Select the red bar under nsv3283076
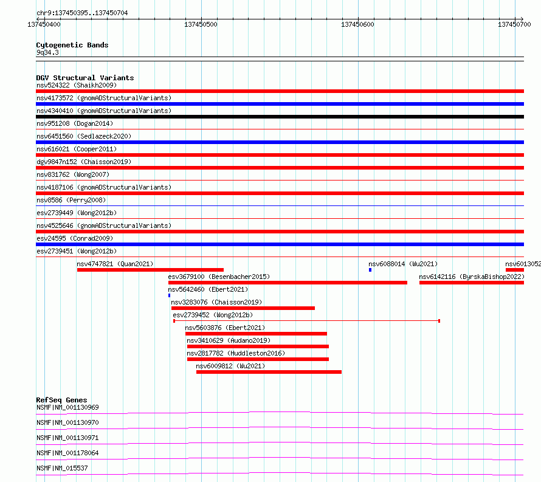The width and height of the screenshot is (541, 482). click(243, 308)
